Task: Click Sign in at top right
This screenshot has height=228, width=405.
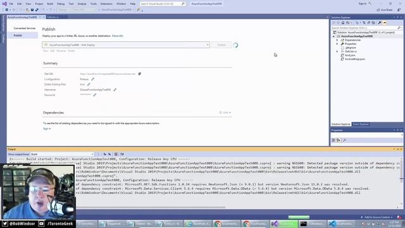Action: 362,4
